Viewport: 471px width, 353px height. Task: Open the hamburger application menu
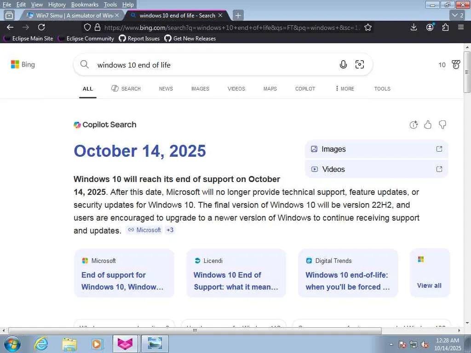[461, 27]
